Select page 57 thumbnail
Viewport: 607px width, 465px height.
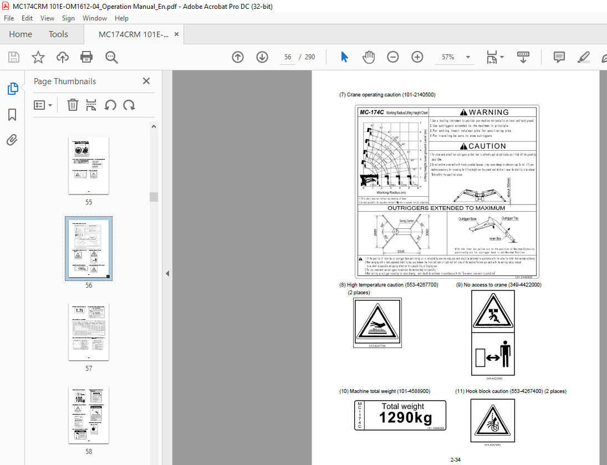89,331
